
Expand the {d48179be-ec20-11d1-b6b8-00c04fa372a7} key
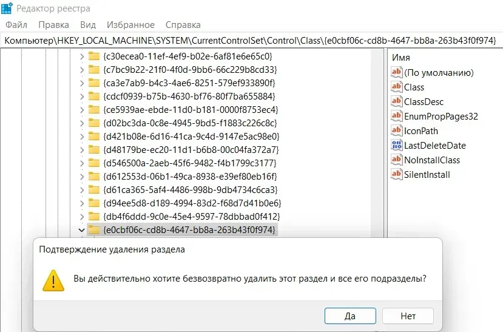pos(82,150)
